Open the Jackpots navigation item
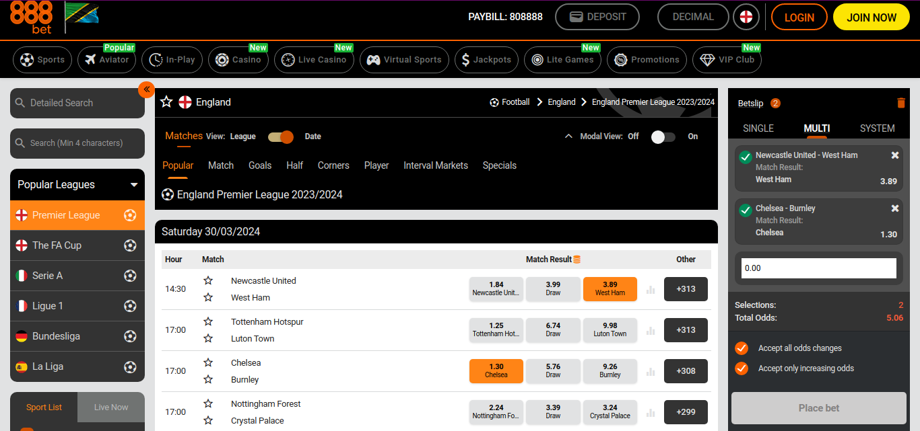This screenshot has height=431, width=920. 486,60
